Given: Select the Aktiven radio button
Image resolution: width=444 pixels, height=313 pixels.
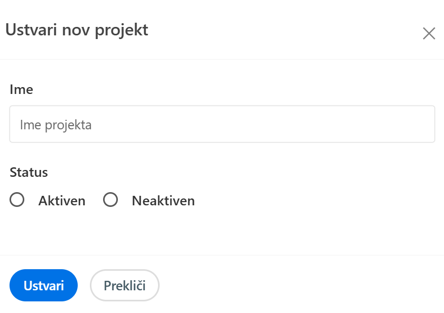Looking at the screenshot, I should 17,200.
